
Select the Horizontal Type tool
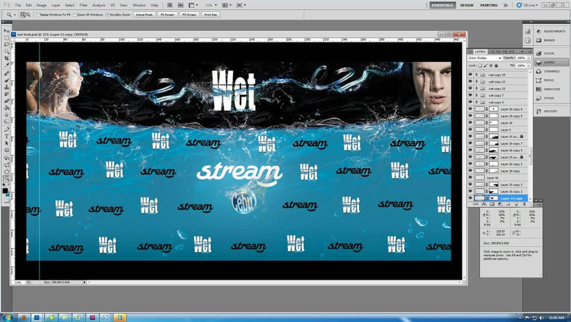click(x=6, y=137)
